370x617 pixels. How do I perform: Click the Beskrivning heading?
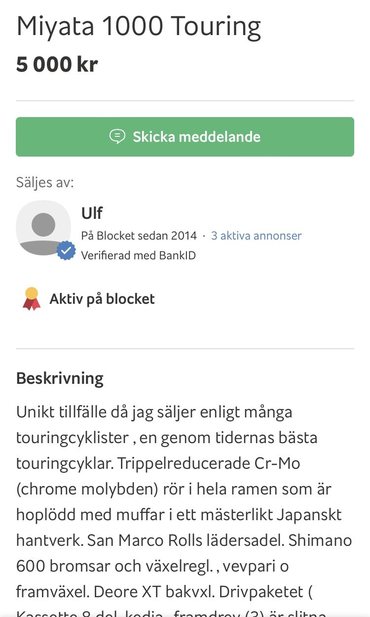point(60,378)
